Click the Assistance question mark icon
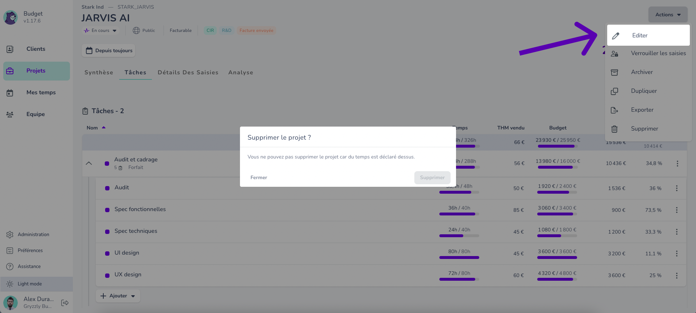The width and height of the screenshot is (696, 313). (10, 267)
